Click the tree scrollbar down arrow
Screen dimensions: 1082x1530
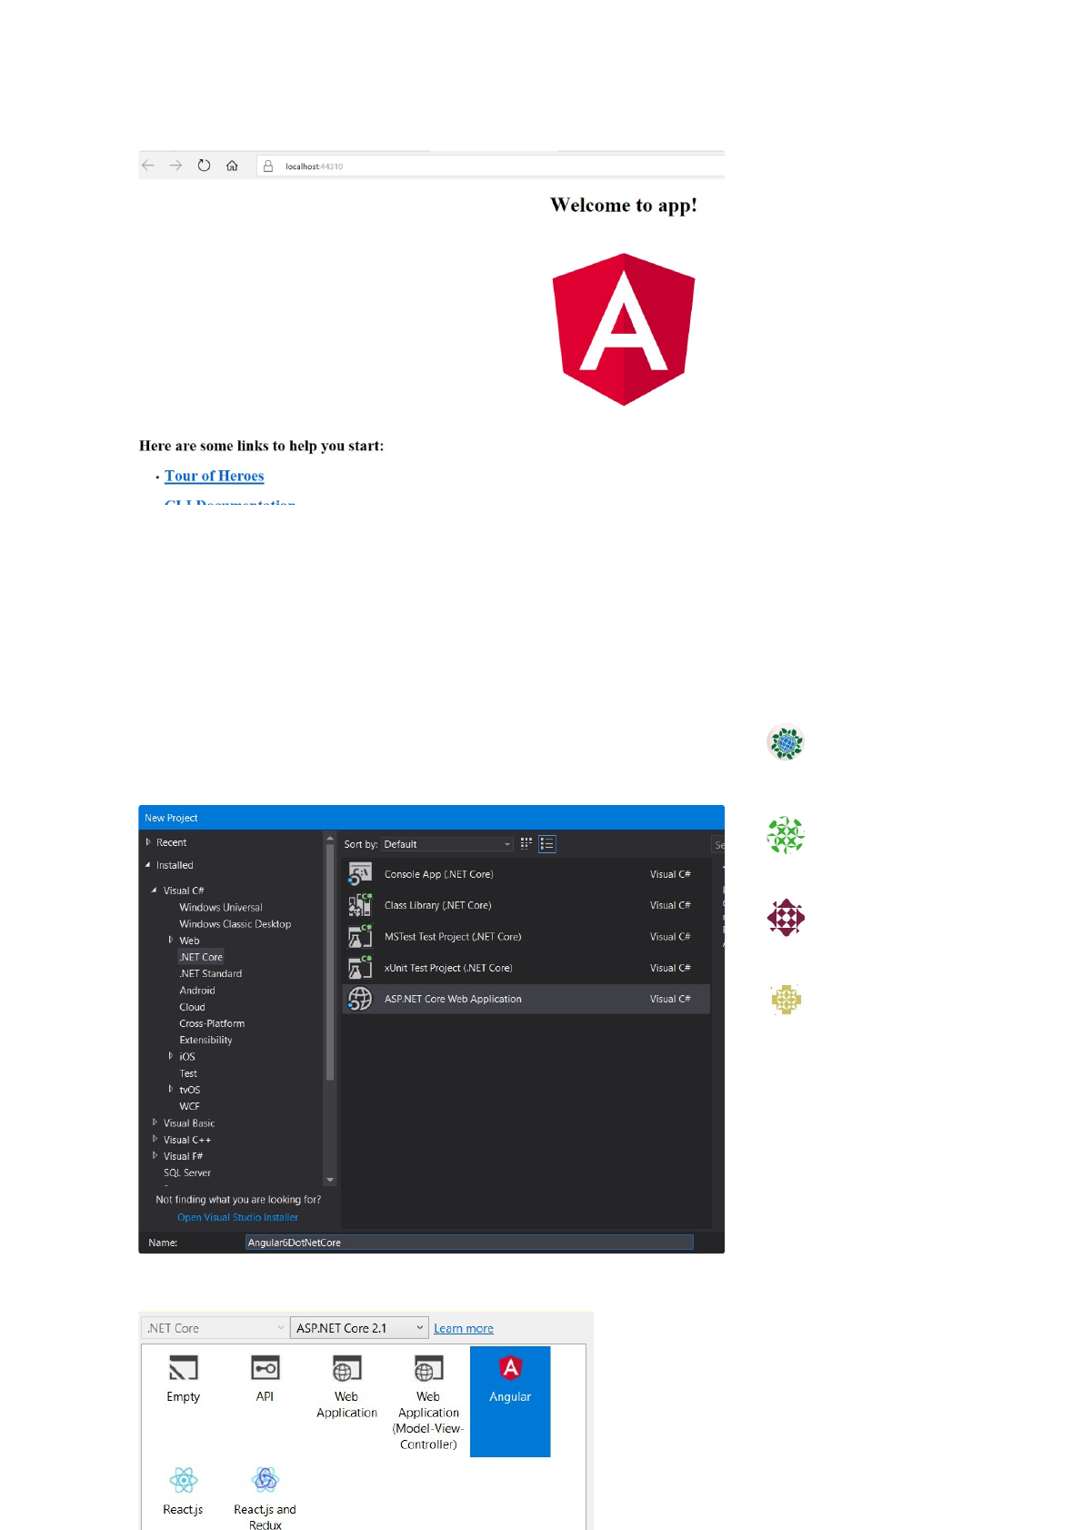click(x=330, y=1180)
